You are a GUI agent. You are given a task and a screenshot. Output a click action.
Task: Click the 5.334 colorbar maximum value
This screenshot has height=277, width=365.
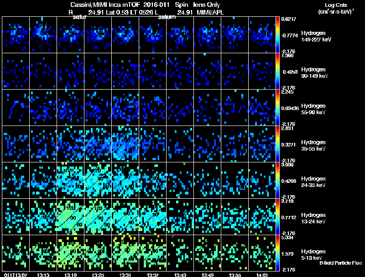pyautogui.click(x=287, y=237)
